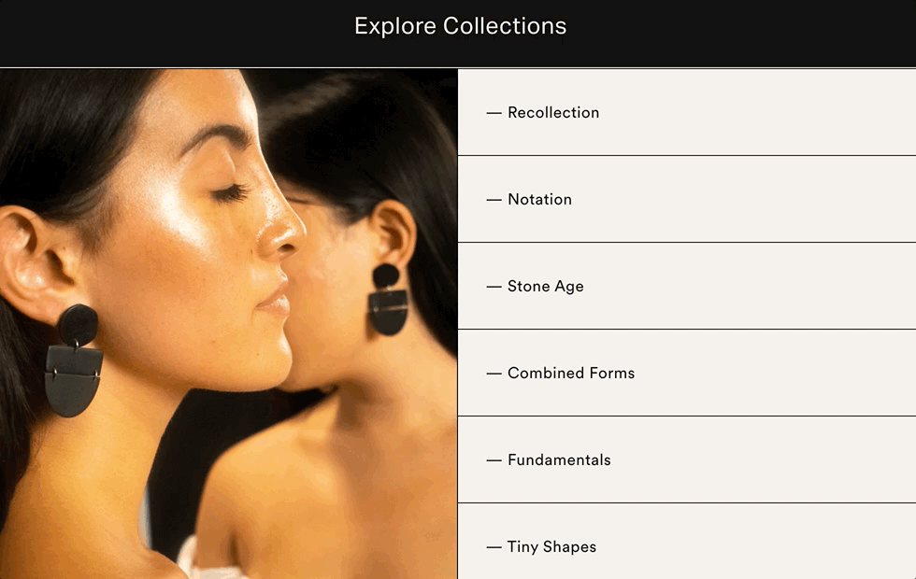Click the empty area of the Recollection row

pyautogui.click(x=759, y=112)
